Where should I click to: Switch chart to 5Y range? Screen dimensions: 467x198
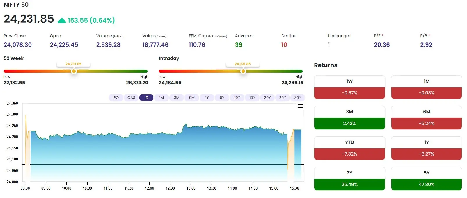point(222,98)
